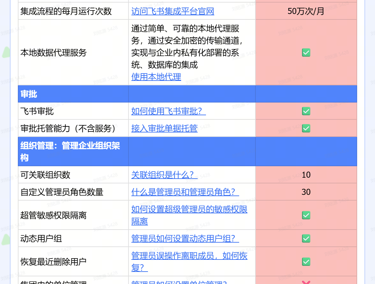
Task: Select section header 组织管理：管理企业组织架构
Action: coord(70,152)
